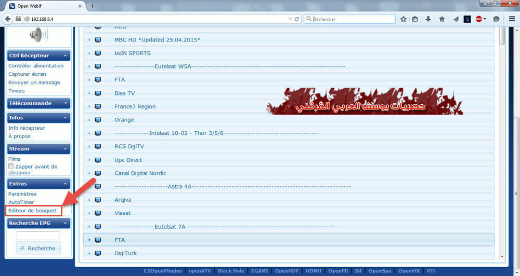Click TV icon next to DigiTurk
Screen dimensions: 520x276
(98, 253)
